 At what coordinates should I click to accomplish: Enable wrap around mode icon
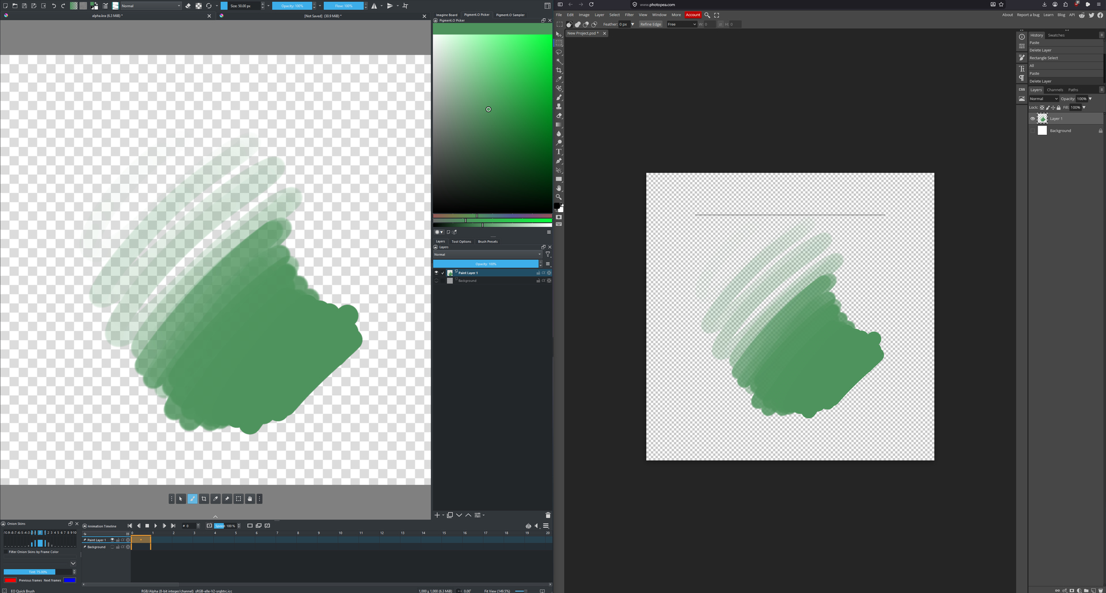[x=405, y=6]
